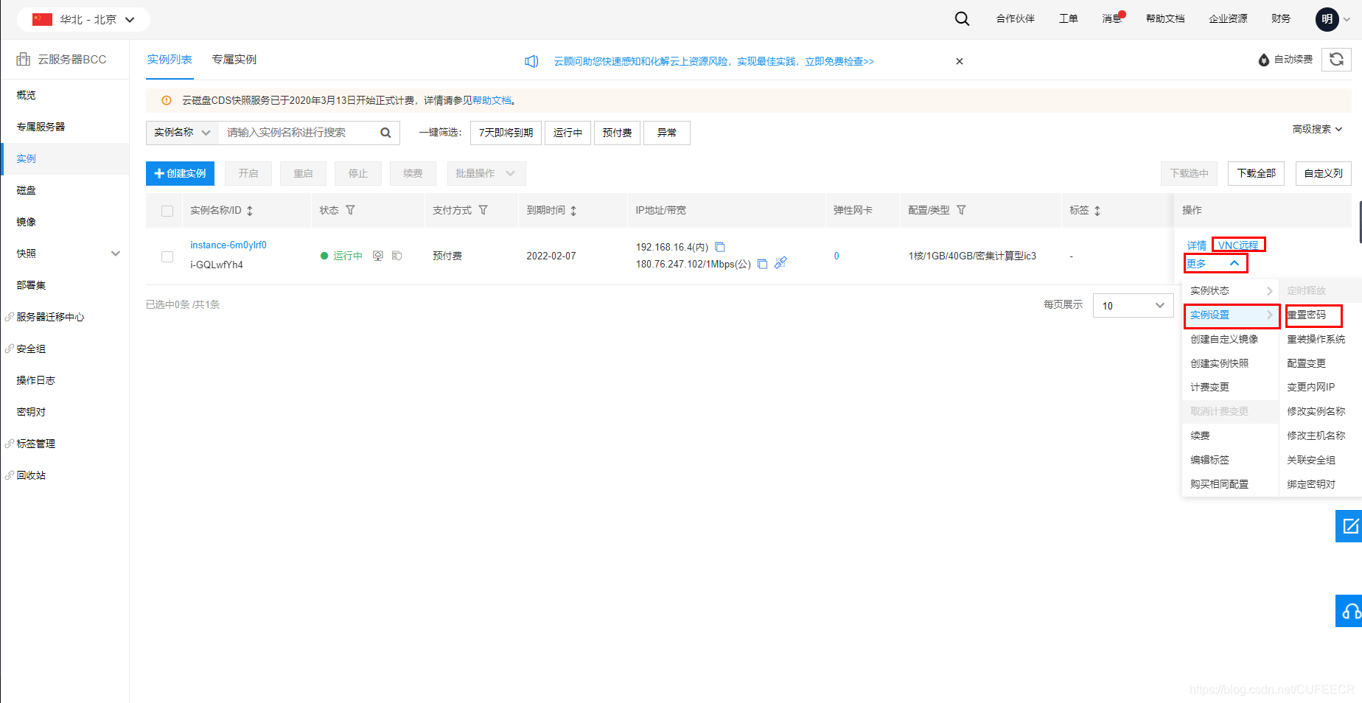Select 配置变更 menu item
This screenshot has width=1362, height=703.
point(1306,363)
